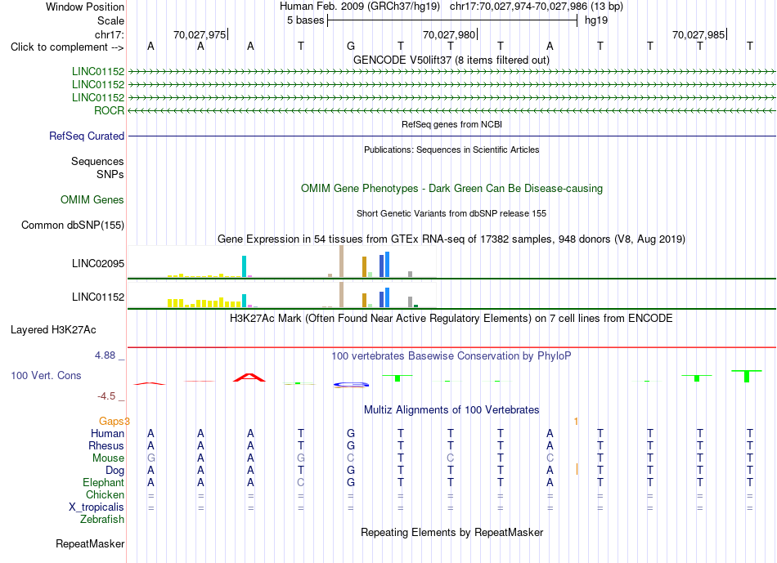Click the cyan bar in the LINC01152 expression chart
Screen dimensions: 777x563
tap(244, 301)
